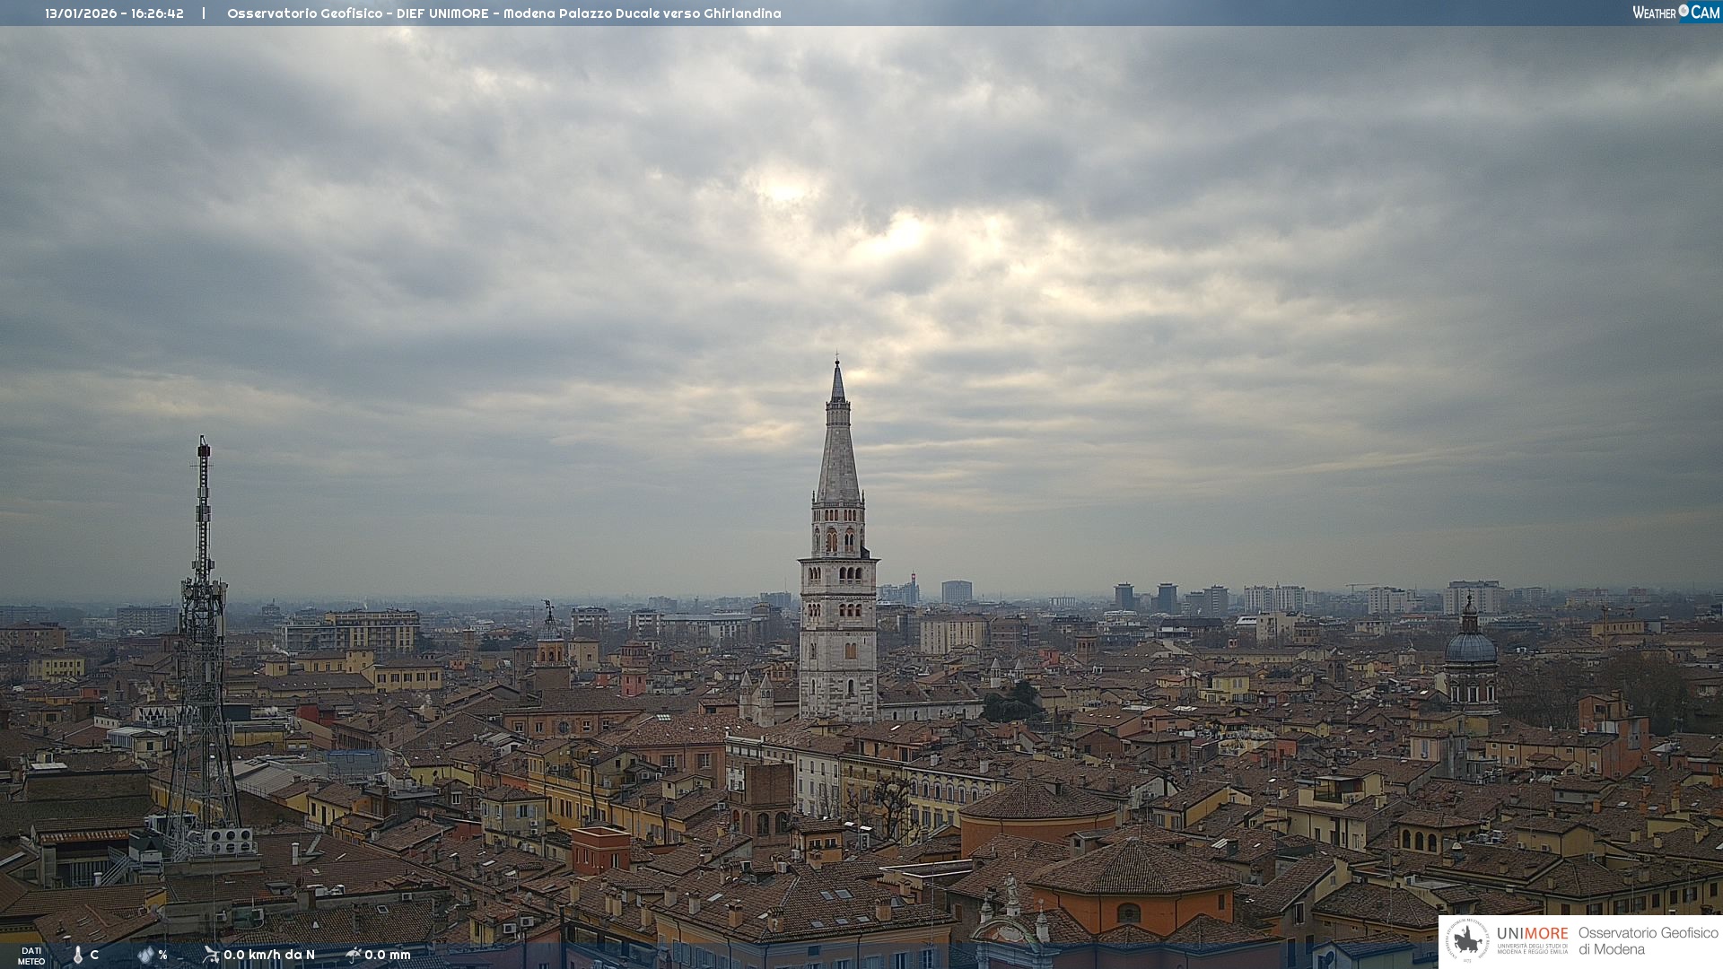Screen dimensions: 1723x969
Task: Click the WeatherCam logo
Action: (1675, 12)
